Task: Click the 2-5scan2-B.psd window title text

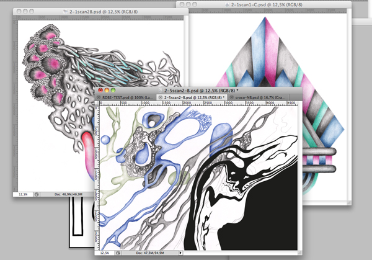Action: (201, 91)
